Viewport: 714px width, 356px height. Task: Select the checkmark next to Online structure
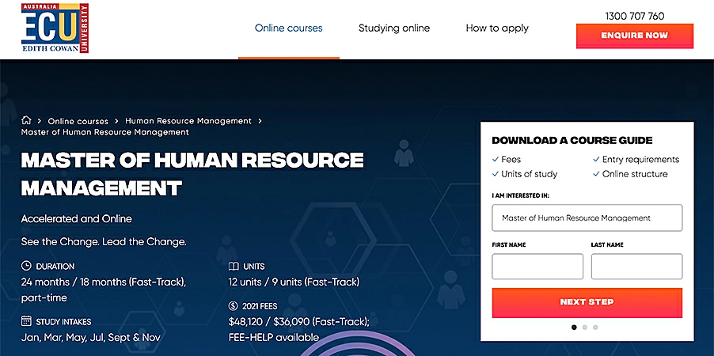coord(596,174)
